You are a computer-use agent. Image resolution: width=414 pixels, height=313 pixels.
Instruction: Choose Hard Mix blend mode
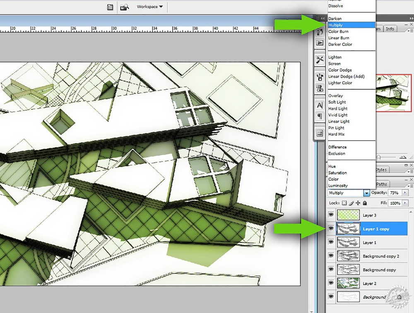click(x=351, y=134)
